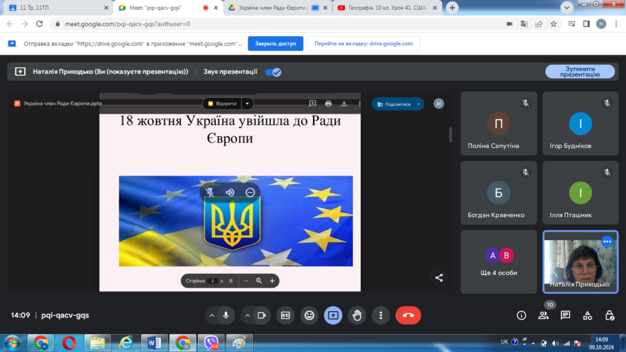Click the Зупинити презентацію button

point(580,72)
